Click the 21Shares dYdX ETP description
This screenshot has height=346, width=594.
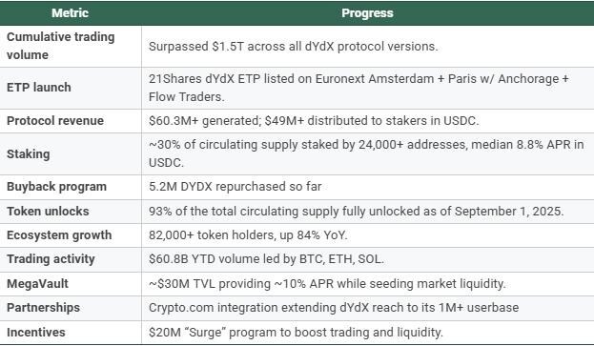pyautogui.click(x=358, y=88)
